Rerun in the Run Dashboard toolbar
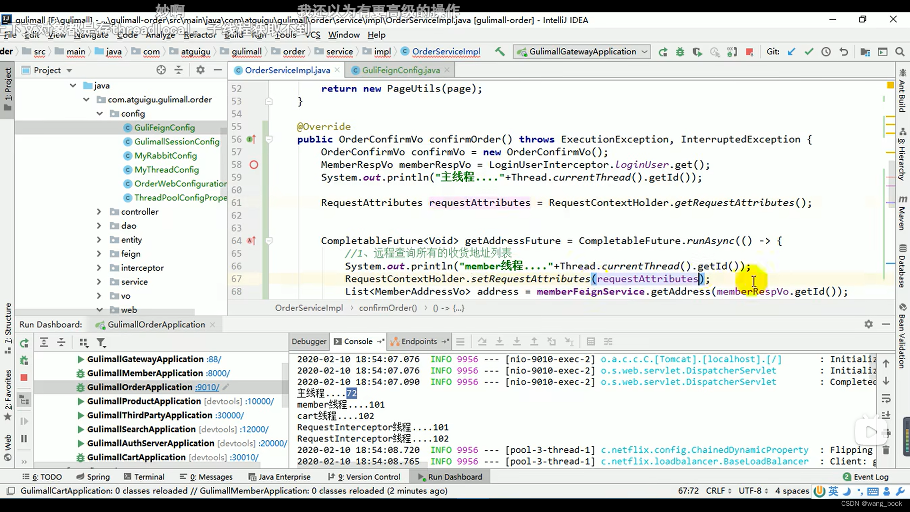Image resolution: width=910 pixels, height=512 pixels. [24, 343]
